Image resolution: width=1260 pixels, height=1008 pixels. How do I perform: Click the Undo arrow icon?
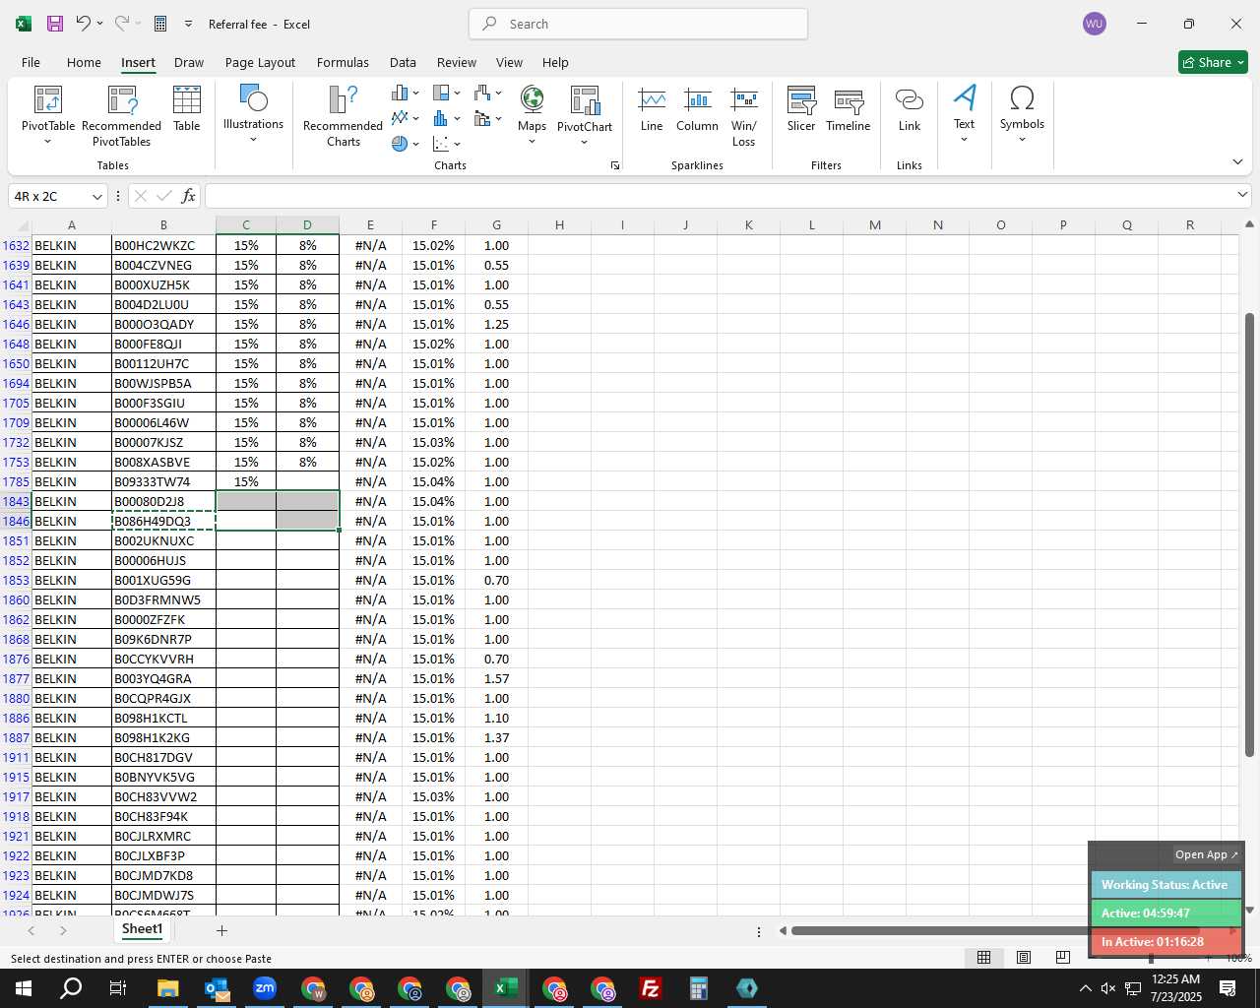click(84, 24)
